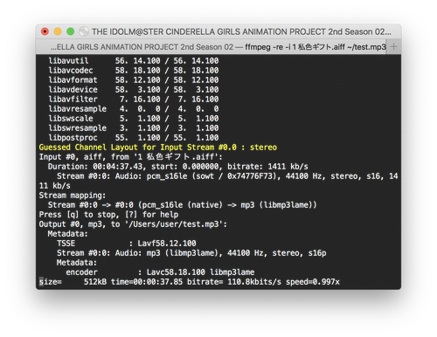This screenshot has height=337, width=437.
Task: Click the libavfilter 7. 16.100 line
Action: [134, 99]
